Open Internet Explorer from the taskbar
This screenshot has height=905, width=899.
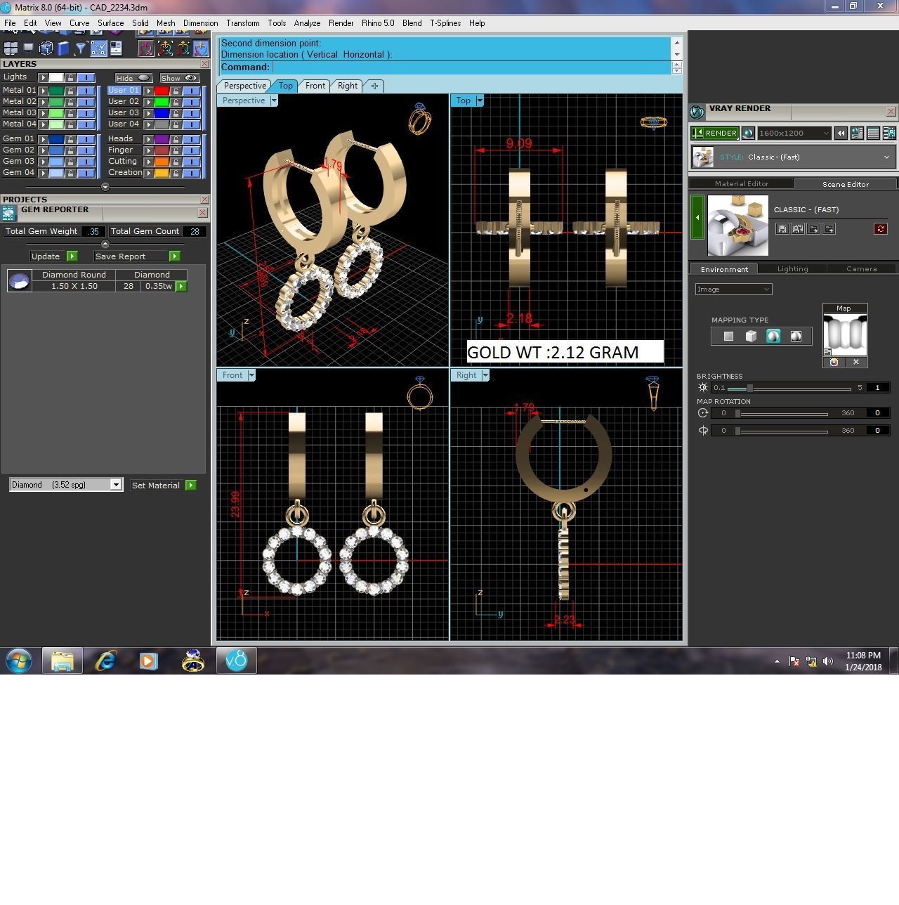click(x=105, y=660)
